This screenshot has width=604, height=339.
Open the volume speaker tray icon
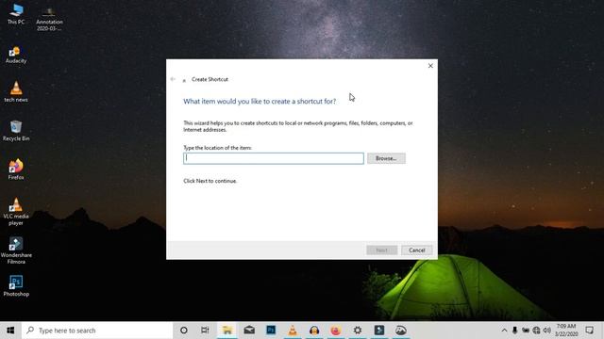[x=547, y=331]
